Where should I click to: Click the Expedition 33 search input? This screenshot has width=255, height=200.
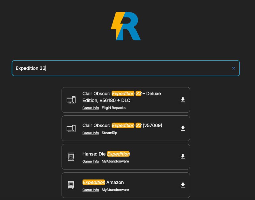coord(121,68)
